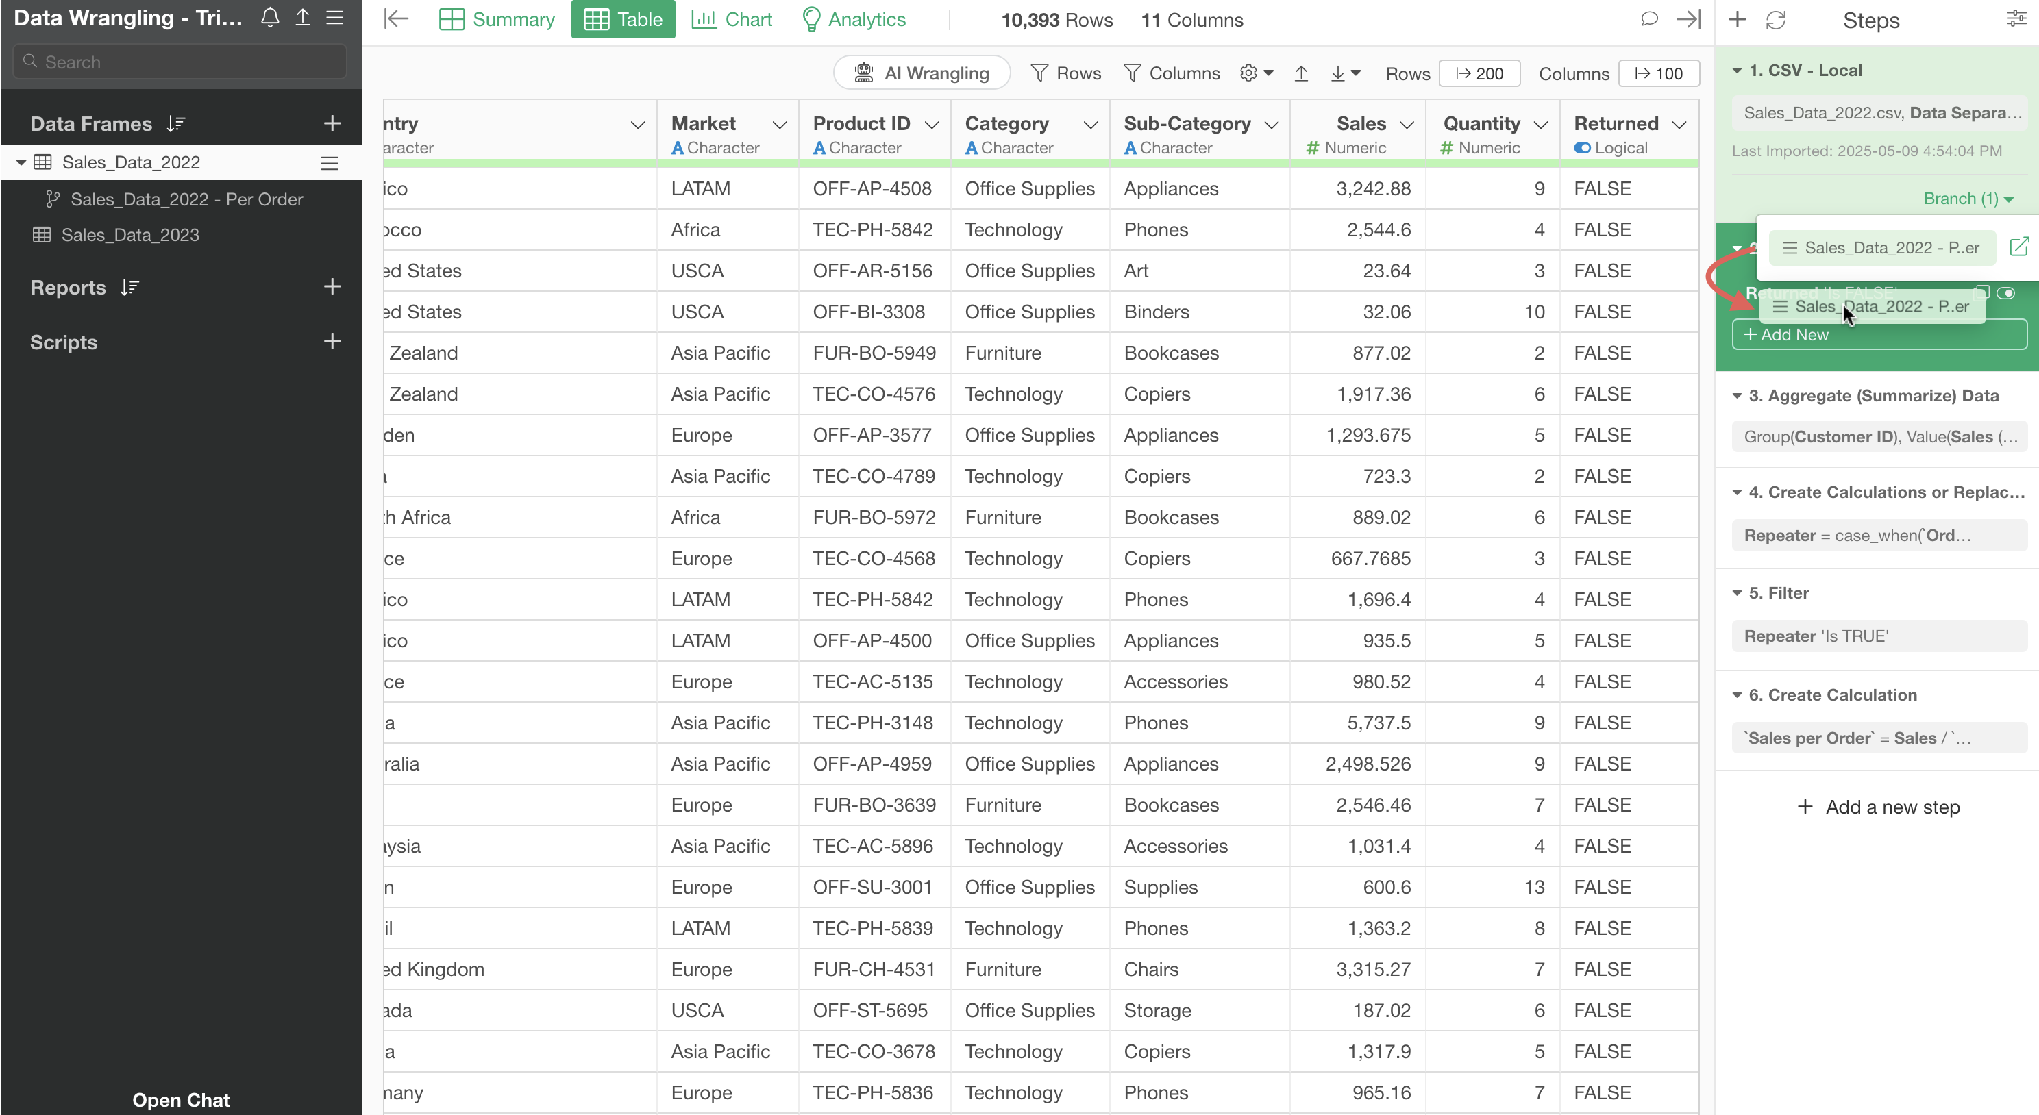This screenshot has width=2039, height=1115.
Task: Collapse step 3 Aggregate (Summarize) Data
Action: pyautogui.click(x=1737, y=396)
